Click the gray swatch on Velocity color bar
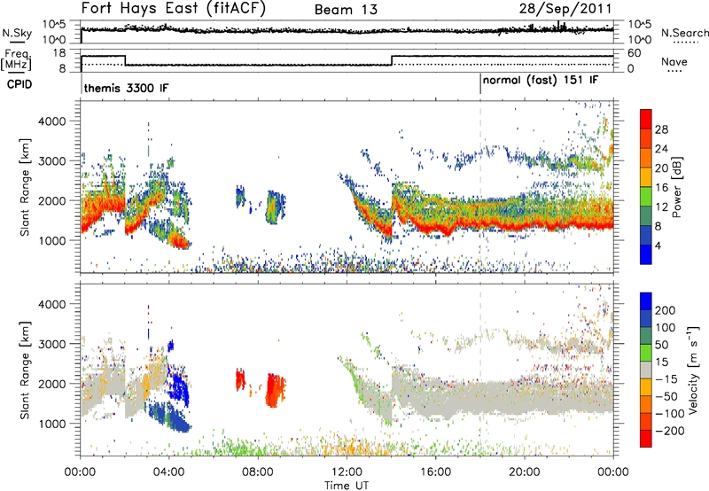Screen dimensions: 709x491 coord(646,370)
